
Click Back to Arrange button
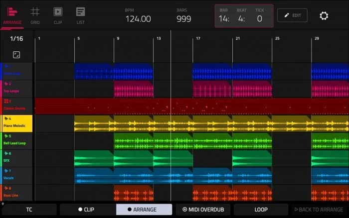pos(319,210)
